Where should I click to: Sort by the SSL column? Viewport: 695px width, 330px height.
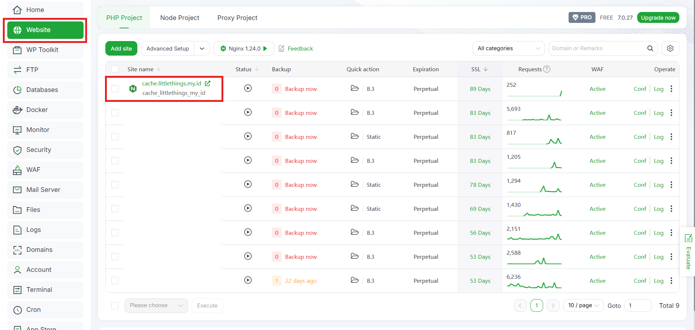click(x=480, y=69)
